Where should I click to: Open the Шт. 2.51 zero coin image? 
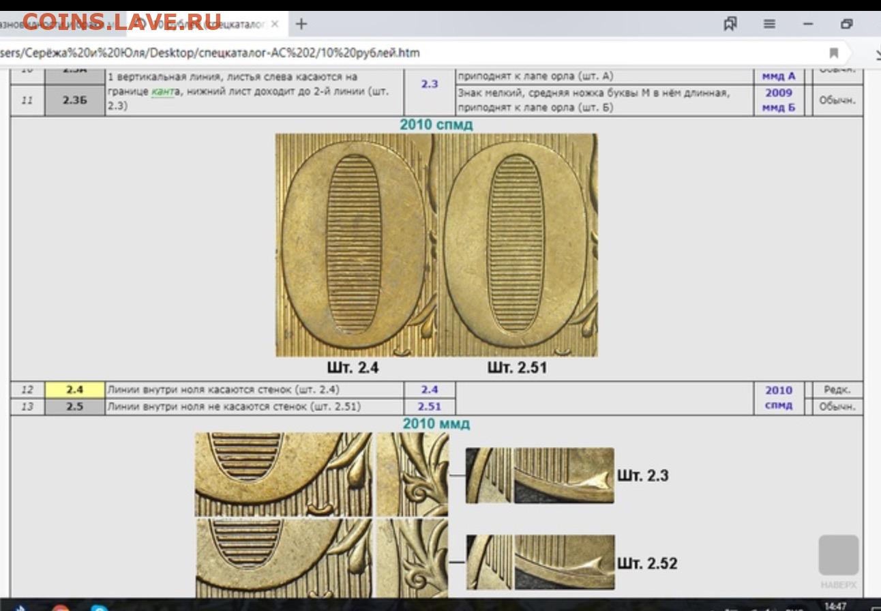click(x=518, y=245)
